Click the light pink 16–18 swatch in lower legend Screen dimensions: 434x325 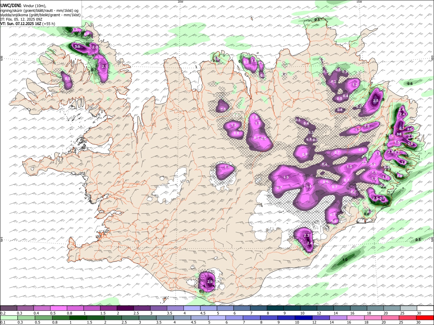[356, 318]
